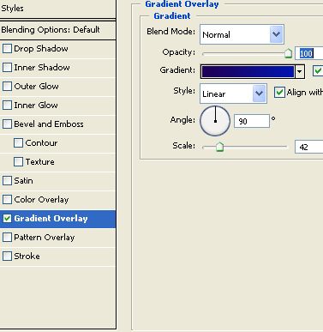Click the Angle field showing 90

[x=252, y=121]
